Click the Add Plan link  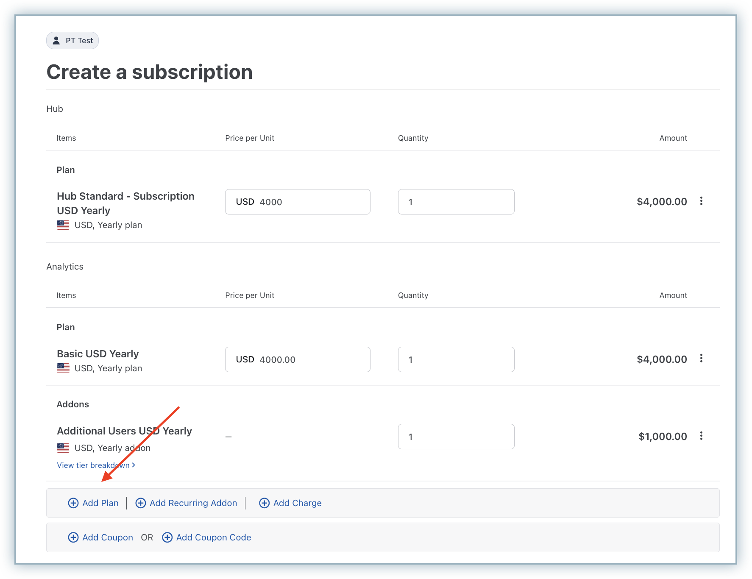100,503
